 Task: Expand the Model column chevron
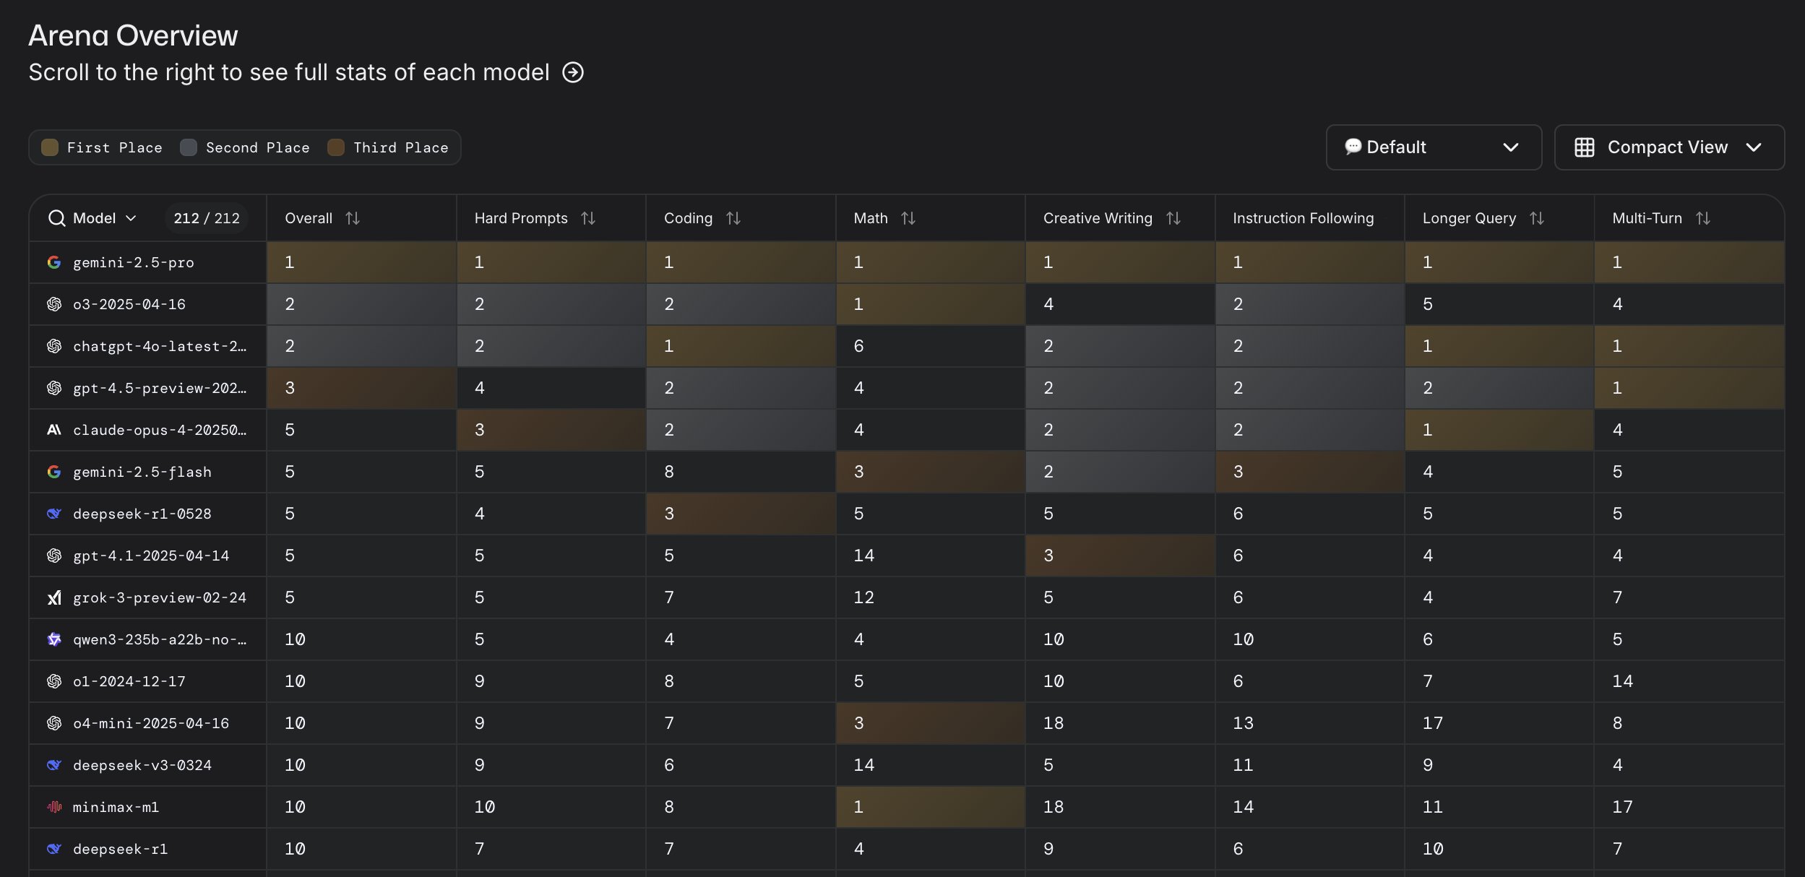[131, 218]
